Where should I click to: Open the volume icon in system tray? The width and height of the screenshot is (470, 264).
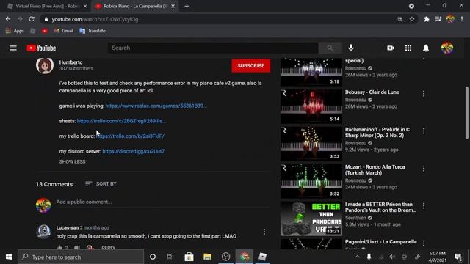coord(392,257)
